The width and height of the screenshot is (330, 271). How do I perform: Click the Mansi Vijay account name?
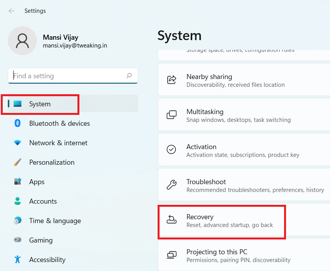tap(61, 37)
